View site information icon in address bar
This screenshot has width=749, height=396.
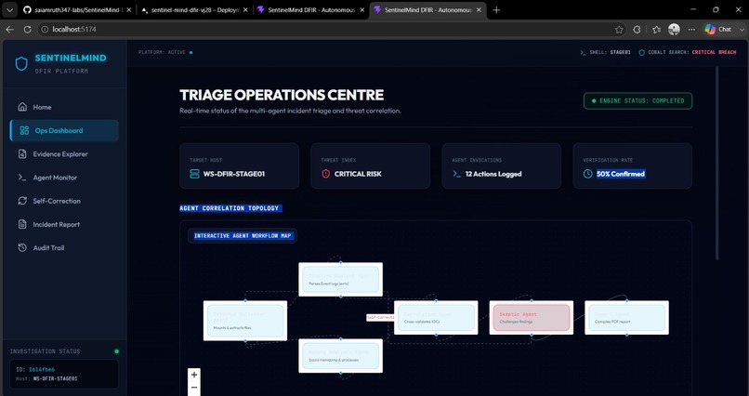(45, 29)
